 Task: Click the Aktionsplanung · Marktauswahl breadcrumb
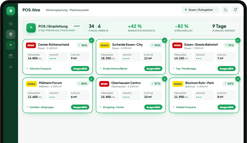point(67,10)
